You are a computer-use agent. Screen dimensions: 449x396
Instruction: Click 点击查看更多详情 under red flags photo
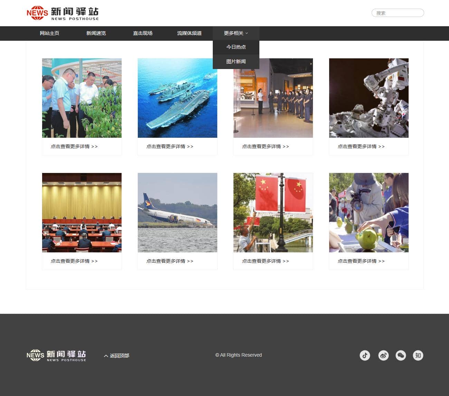coord(265,261)
